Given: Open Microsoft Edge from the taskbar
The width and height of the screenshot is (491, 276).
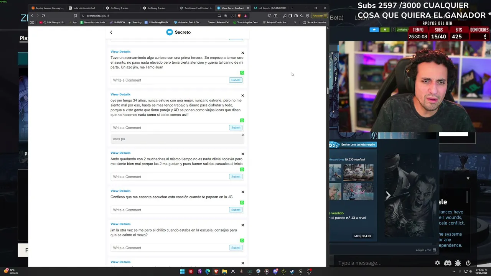Looking at the screenshot, I should click(x=208, y=272).
